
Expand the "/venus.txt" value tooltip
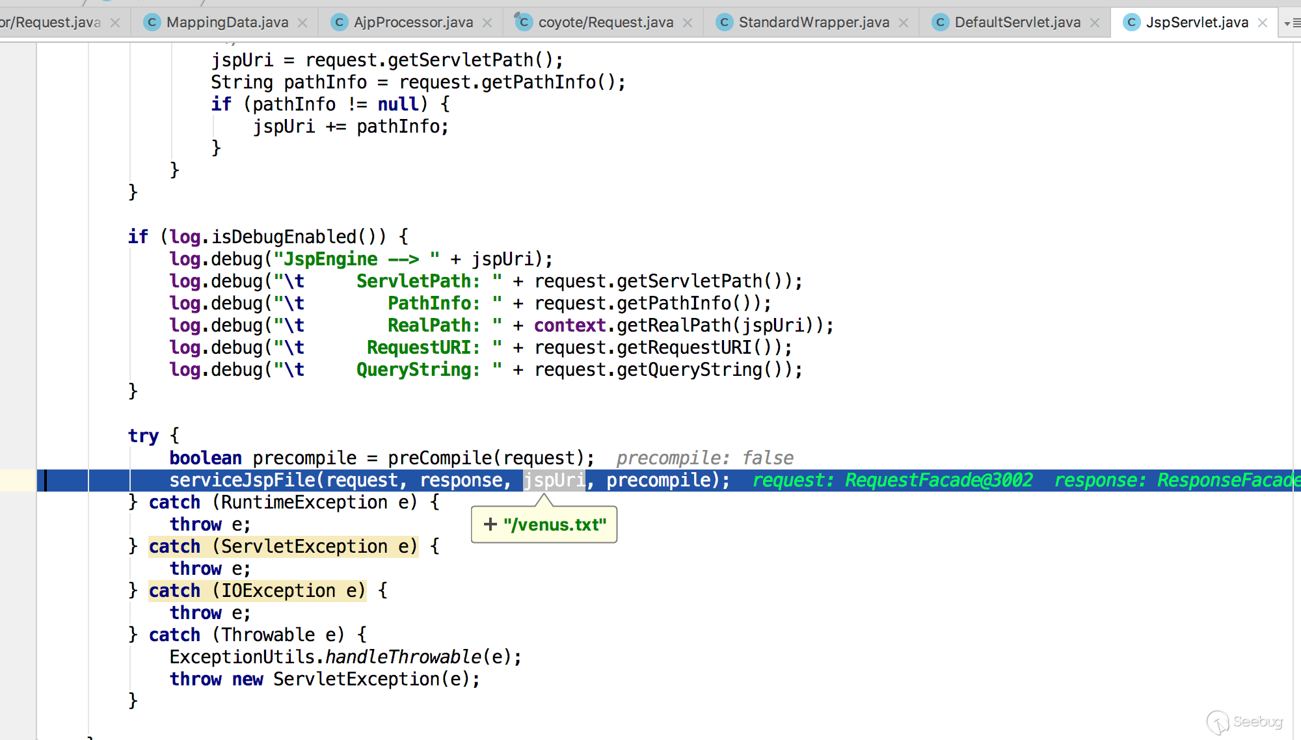490,524
